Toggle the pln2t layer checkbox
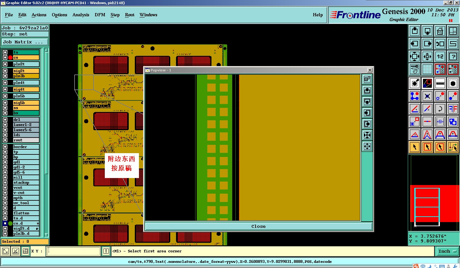The image size is (460, 268). click(5, 64)
